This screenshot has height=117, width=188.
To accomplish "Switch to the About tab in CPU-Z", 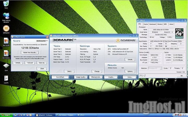I will pyautogui.click(x=171, y=24).
